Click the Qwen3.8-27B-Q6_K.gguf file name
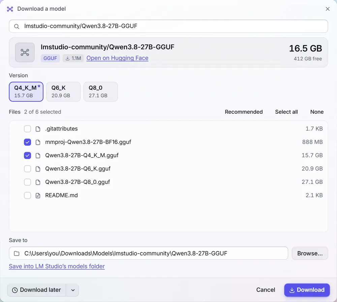 click(x=78, y=169)
